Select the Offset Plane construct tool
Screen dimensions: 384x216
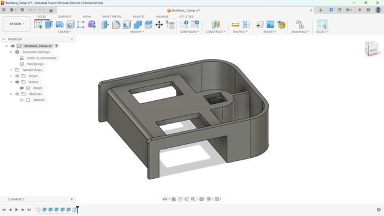pos(215,25)
